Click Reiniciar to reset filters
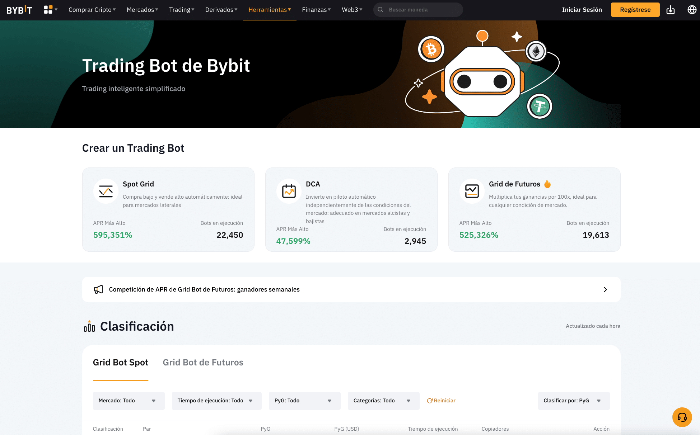Viewport: 700px width, 435px height. 441,401
